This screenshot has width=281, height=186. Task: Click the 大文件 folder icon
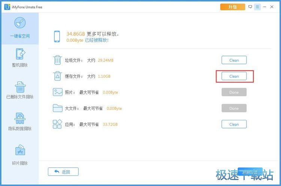pos(57,108)
